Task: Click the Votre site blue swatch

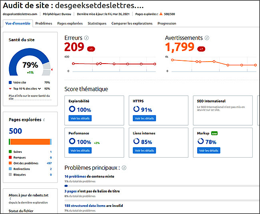Action: click(10, 82)
